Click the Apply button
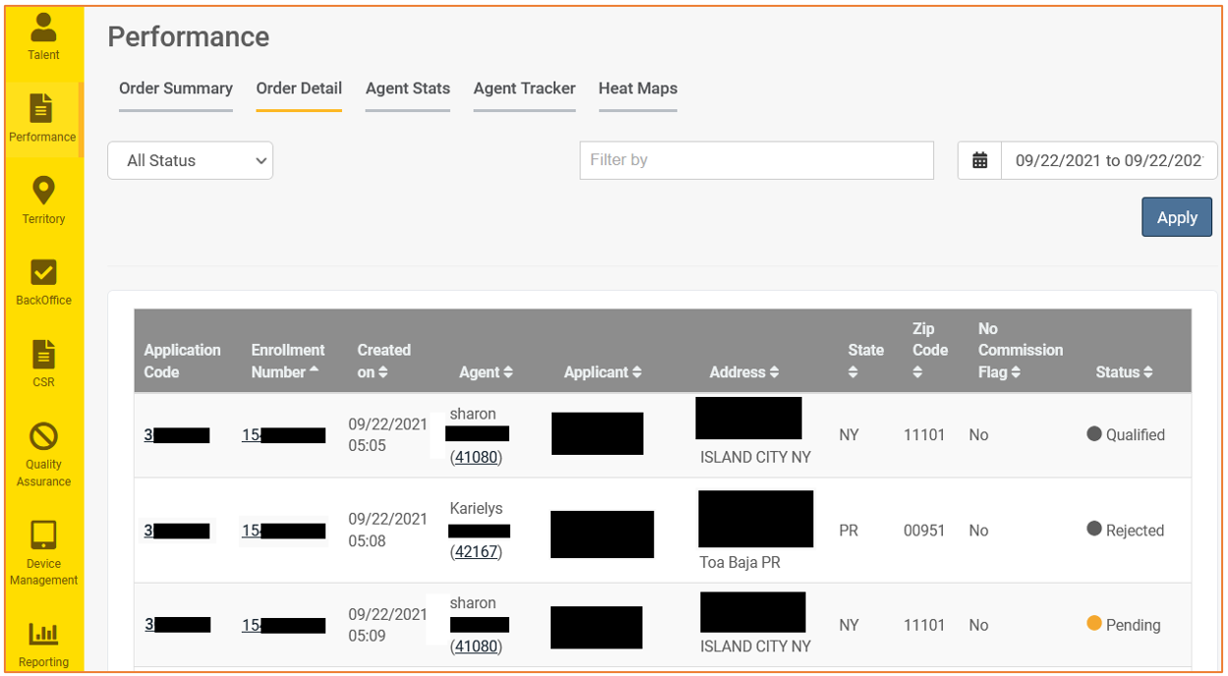The height and width of the screenshot is (676, 1228). point(1177,217)
